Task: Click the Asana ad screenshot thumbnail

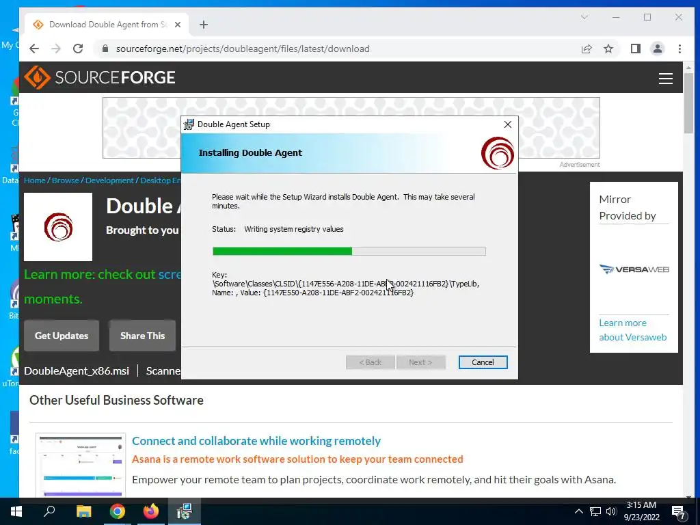Action: (81, 465)
